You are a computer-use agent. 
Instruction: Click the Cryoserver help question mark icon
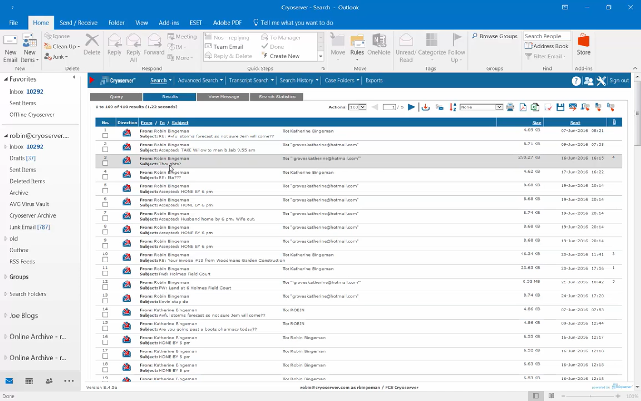click(576, 81)
